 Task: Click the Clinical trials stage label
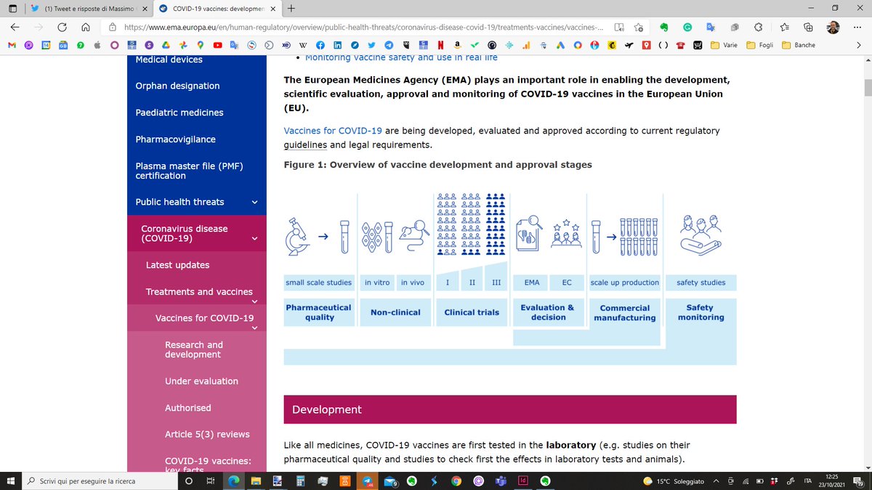coord(472,312)
